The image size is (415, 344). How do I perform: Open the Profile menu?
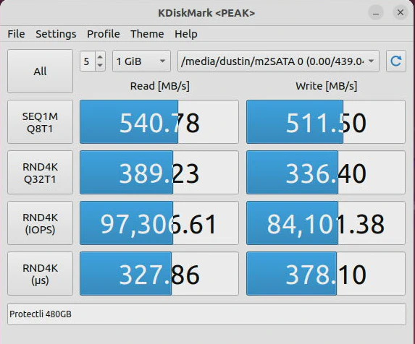104,34
